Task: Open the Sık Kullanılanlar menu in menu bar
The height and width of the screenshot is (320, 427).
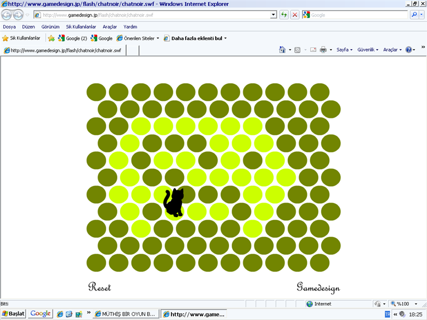Action: (81, 27)
